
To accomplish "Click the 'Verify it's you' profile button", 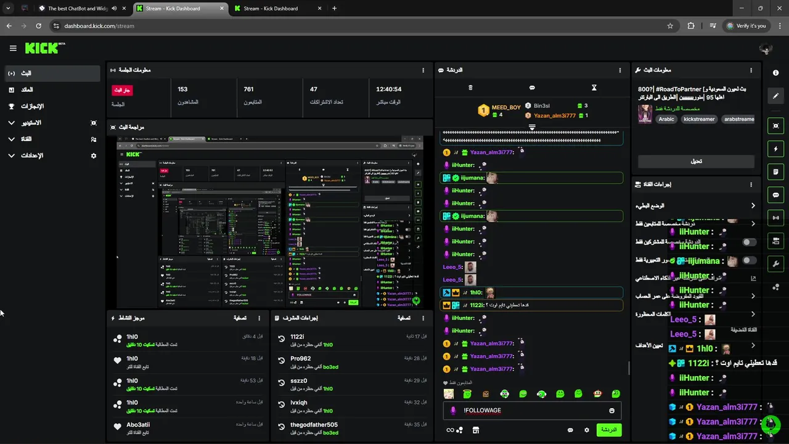I will [747, 26].
